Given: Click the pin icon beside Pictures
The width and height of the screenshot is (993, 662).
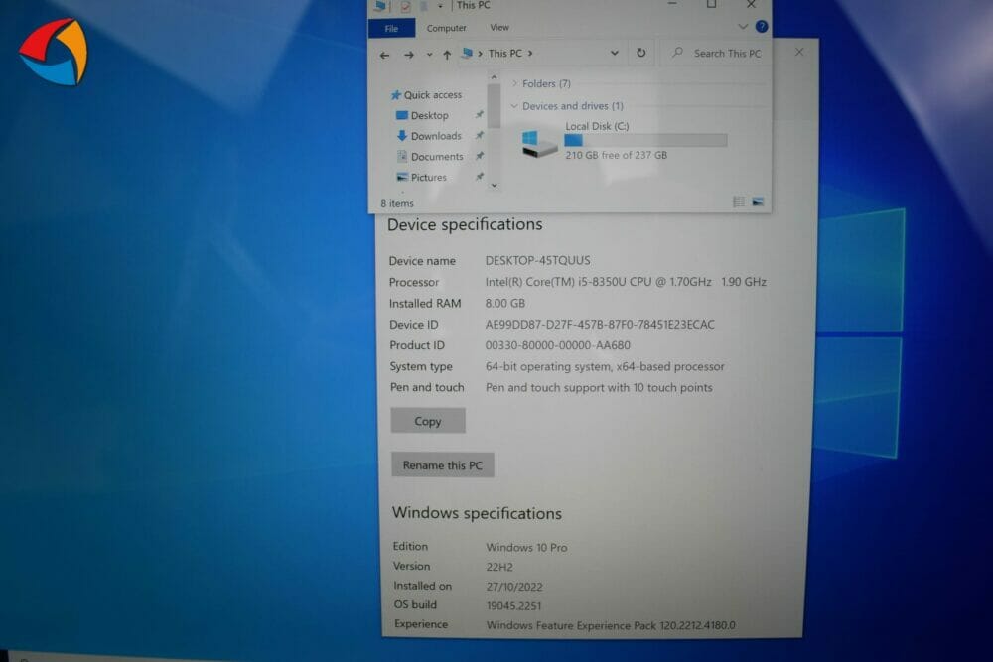Looking at the screenshot, I should (x=480, y=177).
